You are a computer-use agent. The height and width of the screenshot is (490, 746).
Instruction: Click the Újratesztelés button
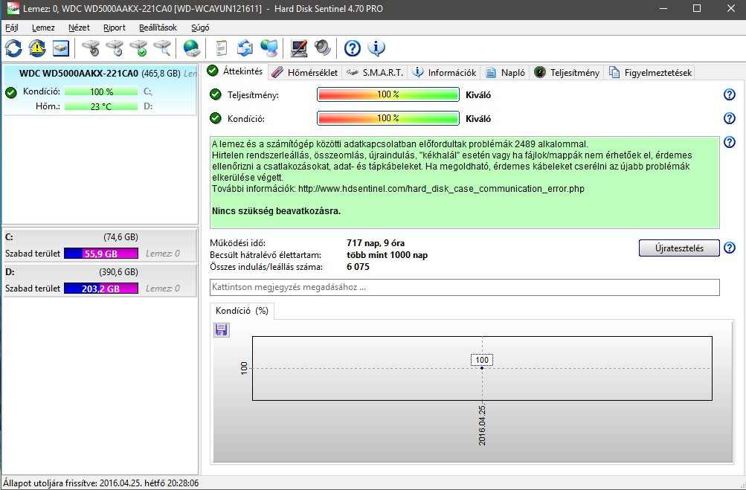pos(679,248)
